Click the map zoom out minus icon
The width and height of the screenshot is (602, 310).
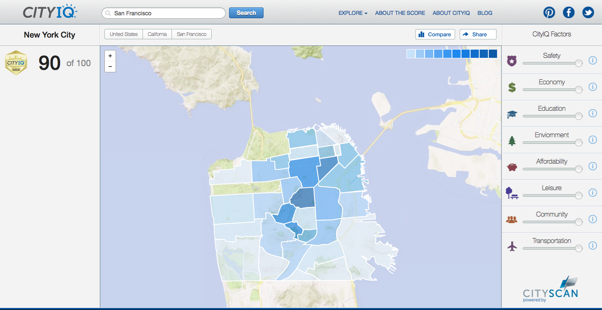pyautogui.click(x=110, y=67)
